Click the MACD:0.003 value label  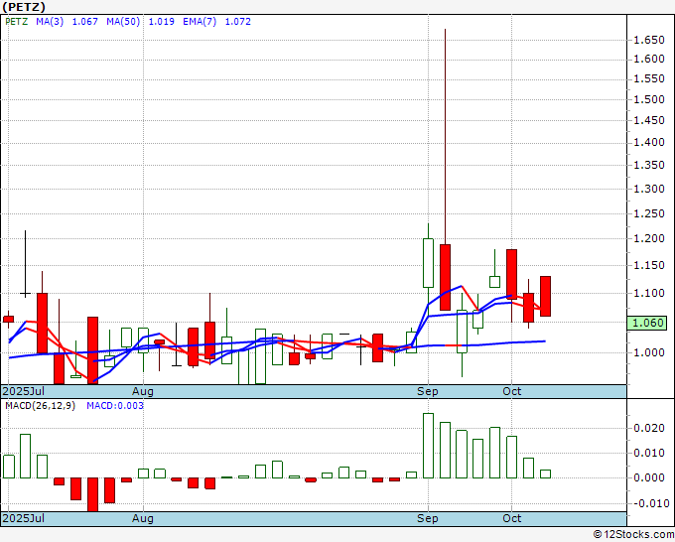(x=115, y=406)
